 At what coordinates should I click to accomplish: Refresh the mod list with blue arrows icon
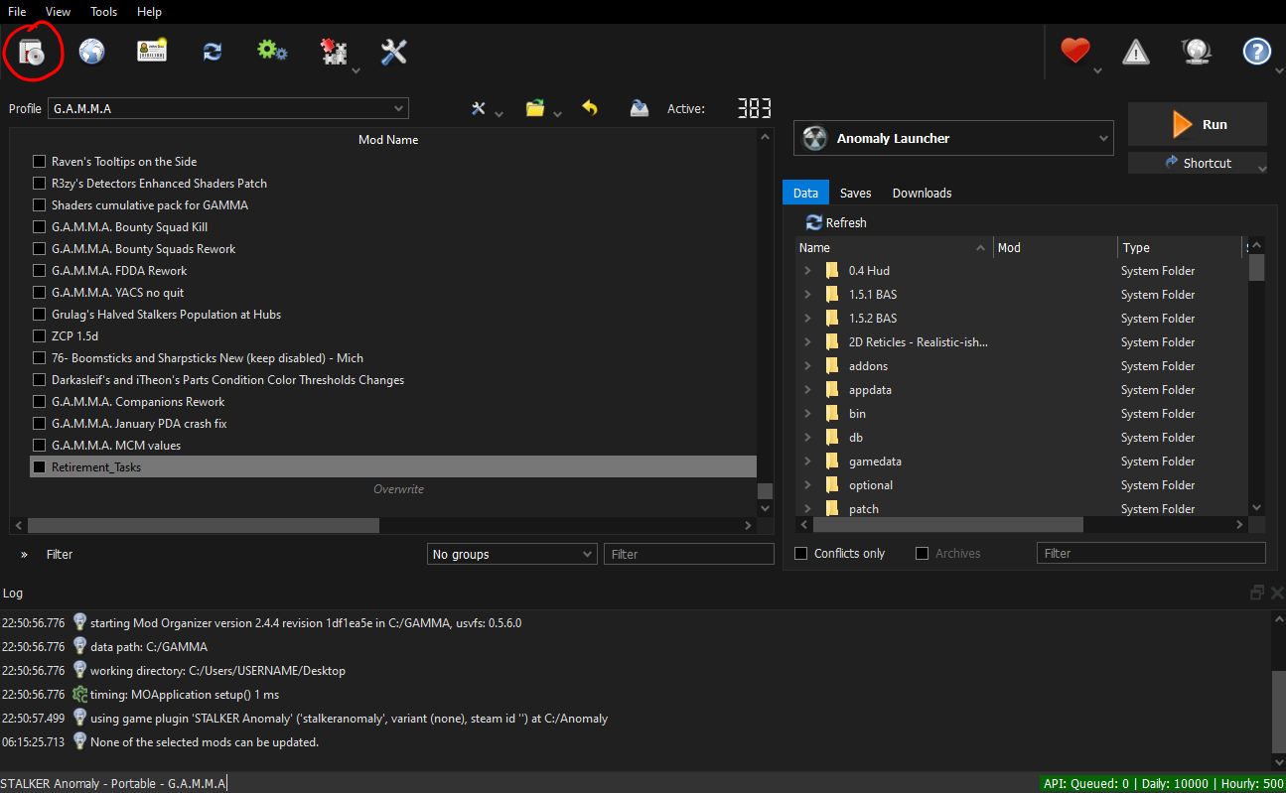212,52
